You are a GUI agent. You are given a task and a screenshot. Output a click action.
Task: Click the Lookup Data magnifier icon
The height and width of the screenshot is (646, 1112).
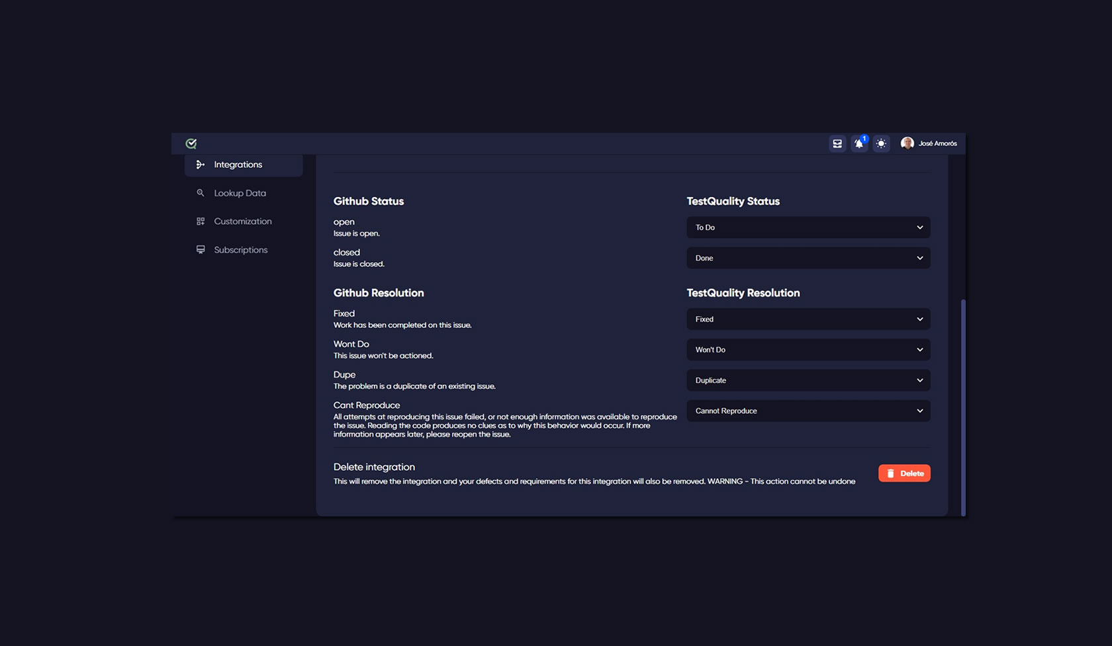201,192
